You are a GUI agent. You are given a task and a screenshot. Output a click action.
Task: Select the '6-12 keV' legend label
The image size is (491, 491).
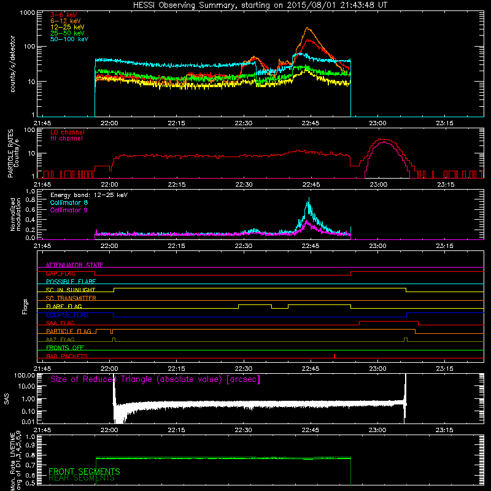coord(66,21)
